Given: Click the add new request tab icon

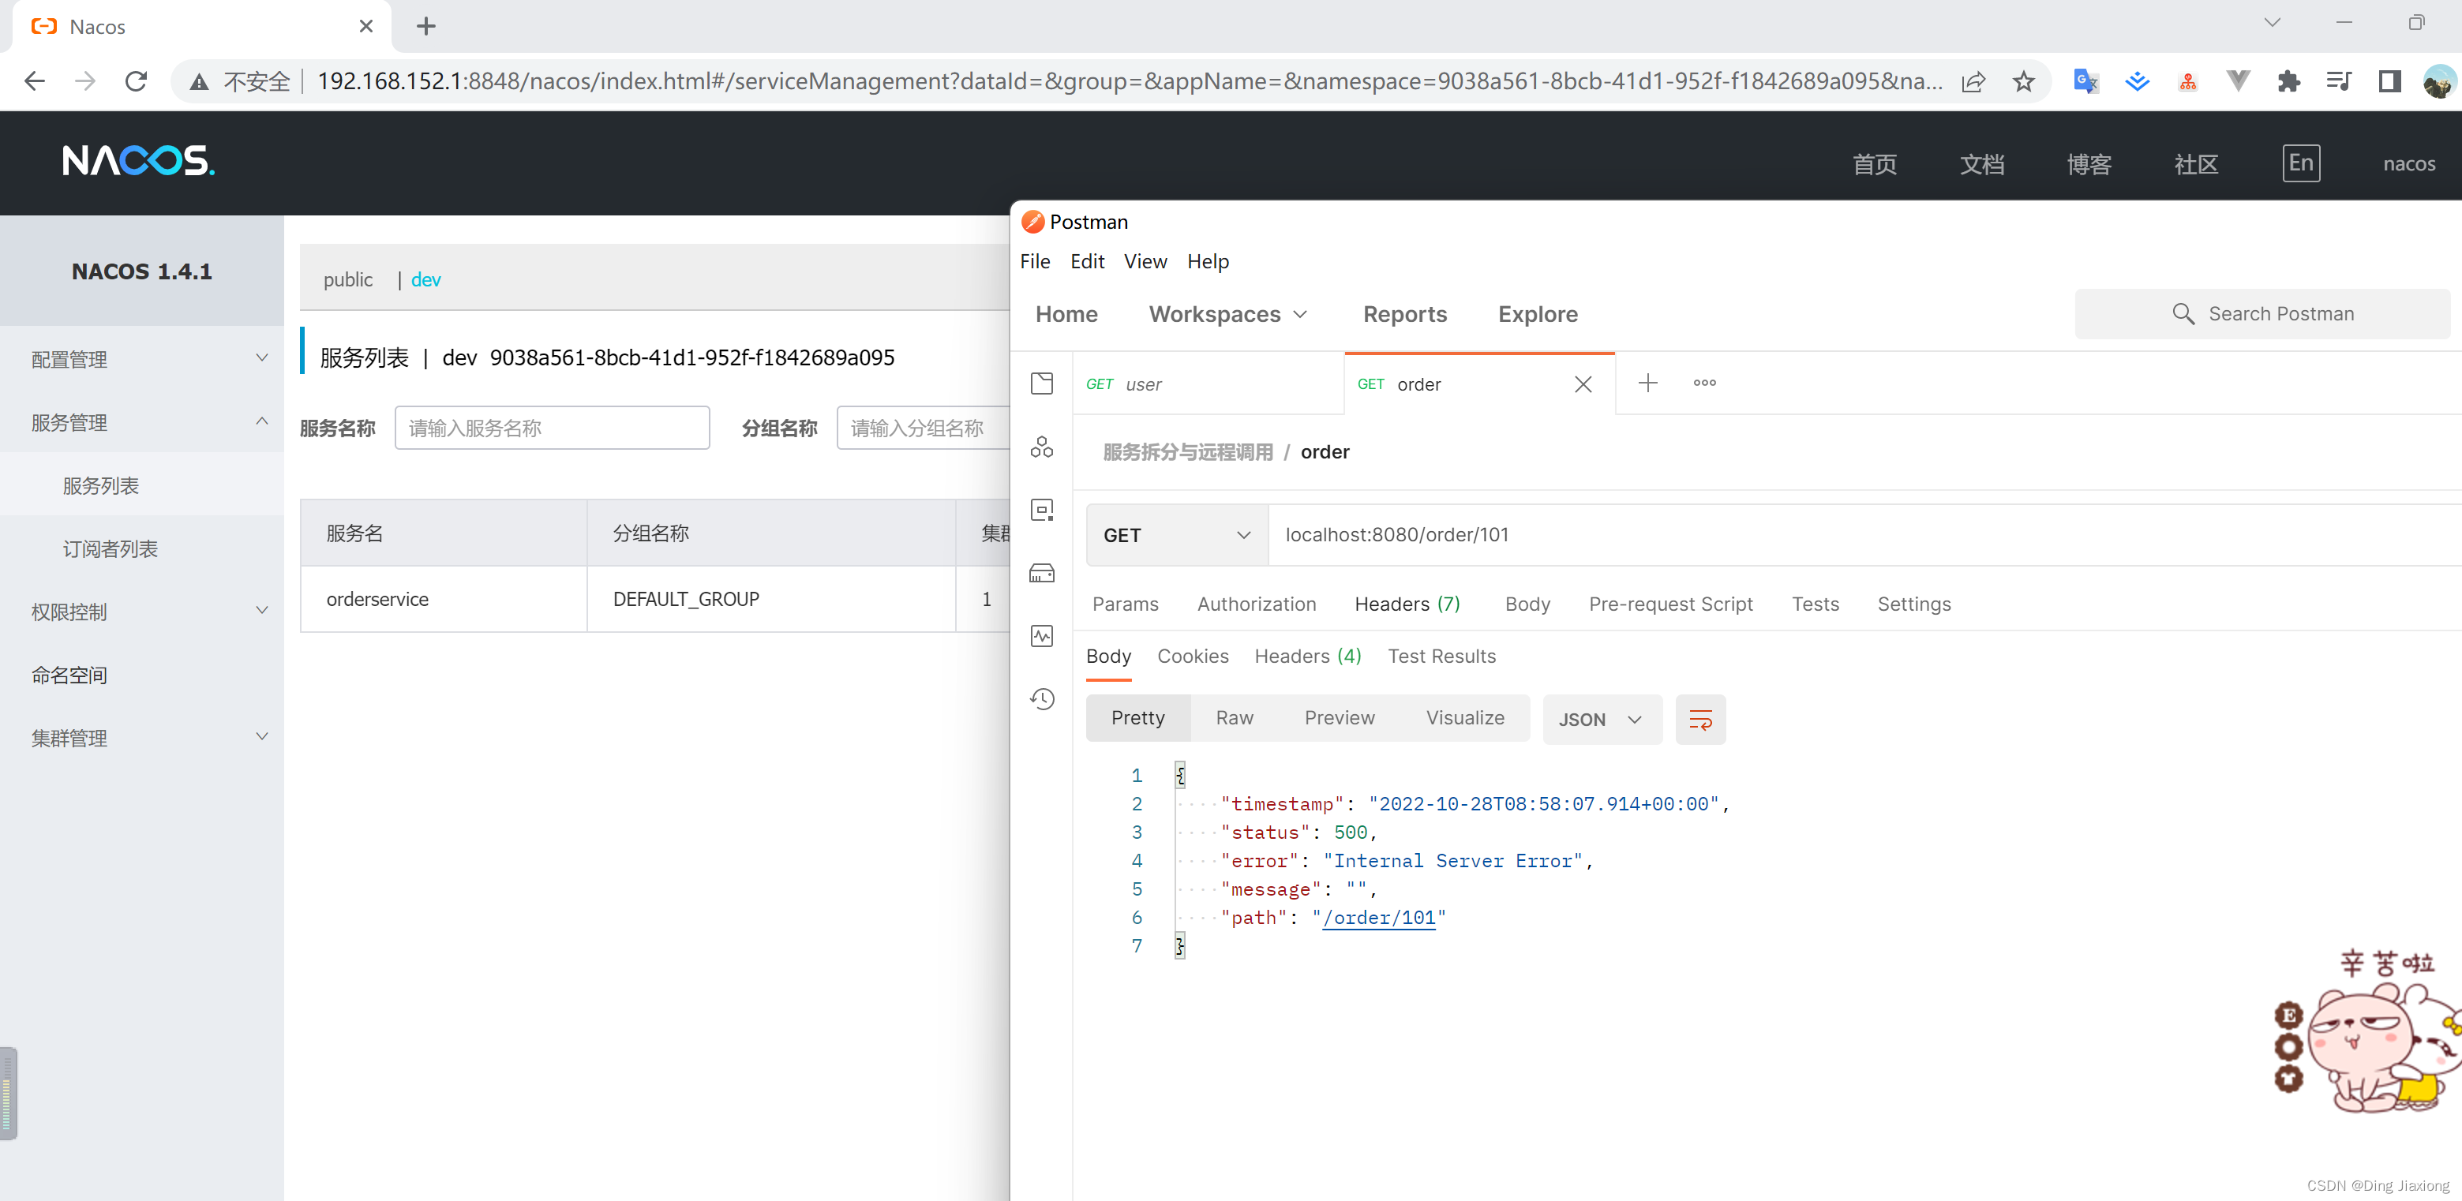Looking at the screenshot, I should [1647, 383].
